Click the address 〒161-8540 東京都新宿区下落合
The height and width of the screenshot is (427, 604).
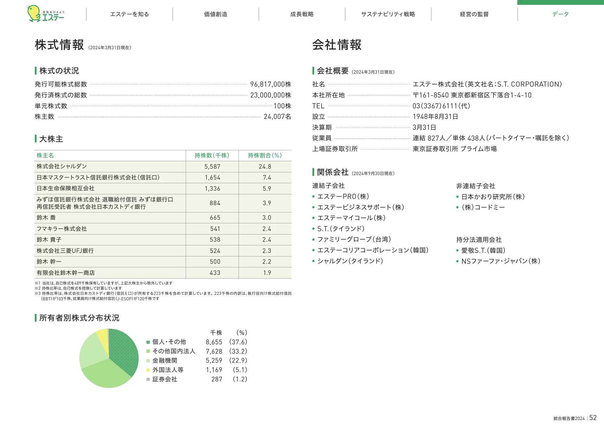(472, 95)
